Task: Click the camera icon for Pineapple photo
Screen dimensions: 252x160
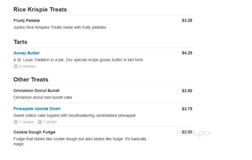Action: click(40, 122)
